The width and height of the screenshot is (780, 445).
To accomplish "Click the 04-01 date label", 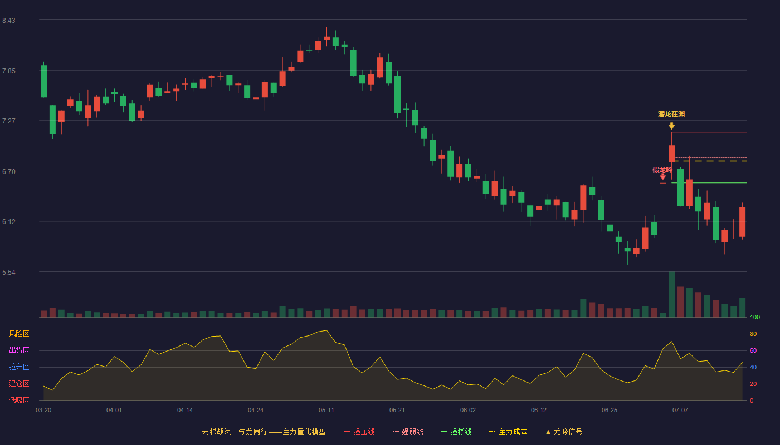I will tap(114, 410).
